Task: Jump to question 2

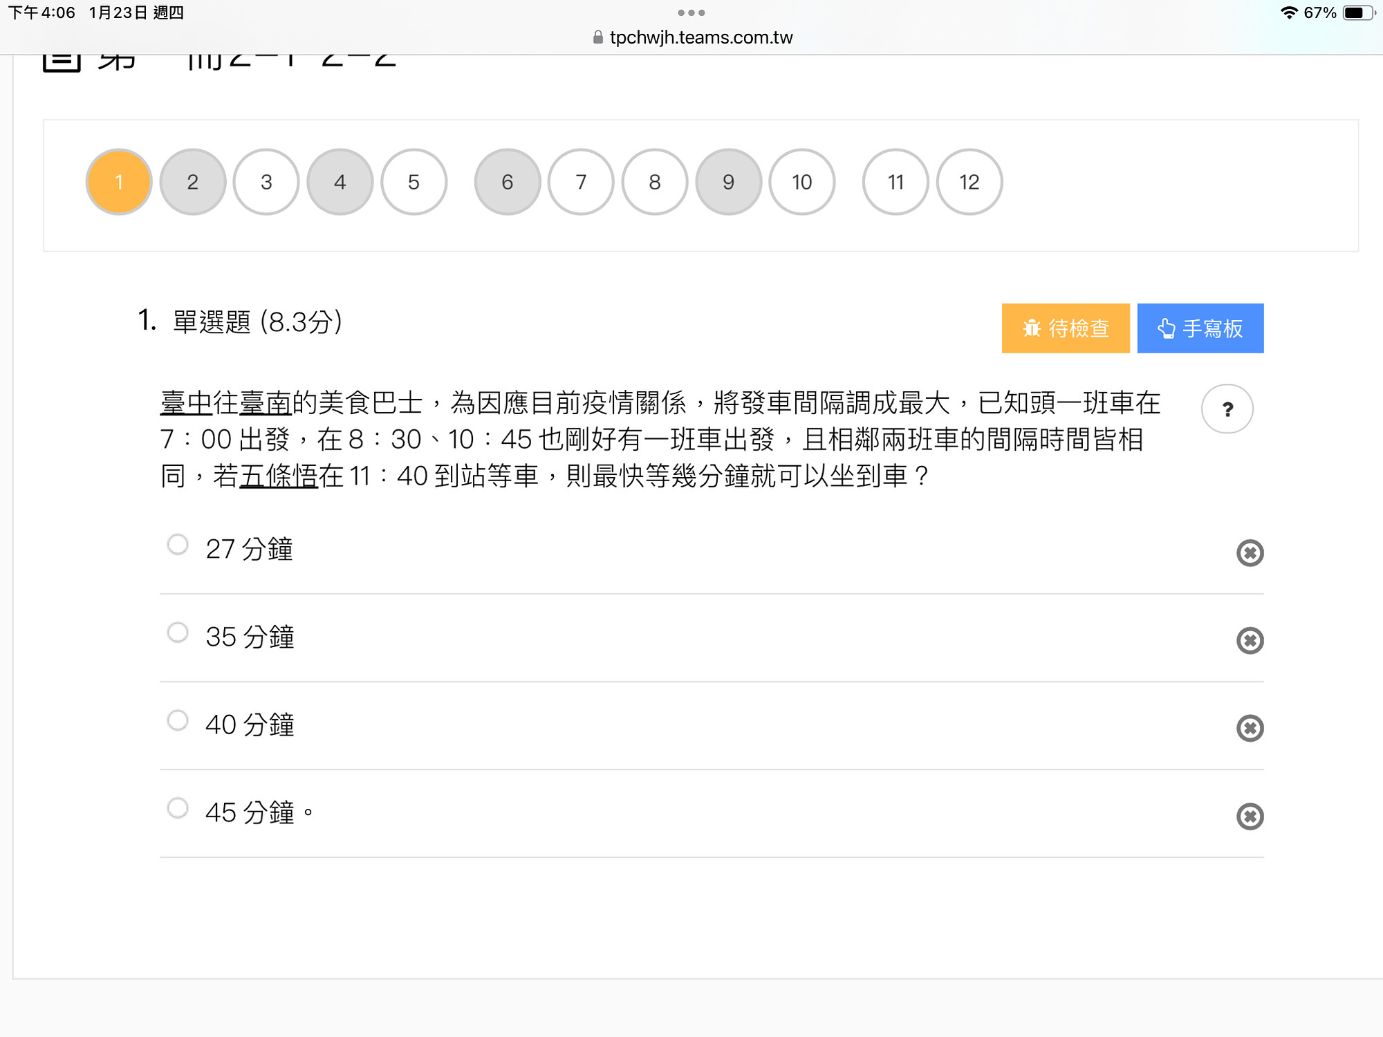Action: coord(193,182)
